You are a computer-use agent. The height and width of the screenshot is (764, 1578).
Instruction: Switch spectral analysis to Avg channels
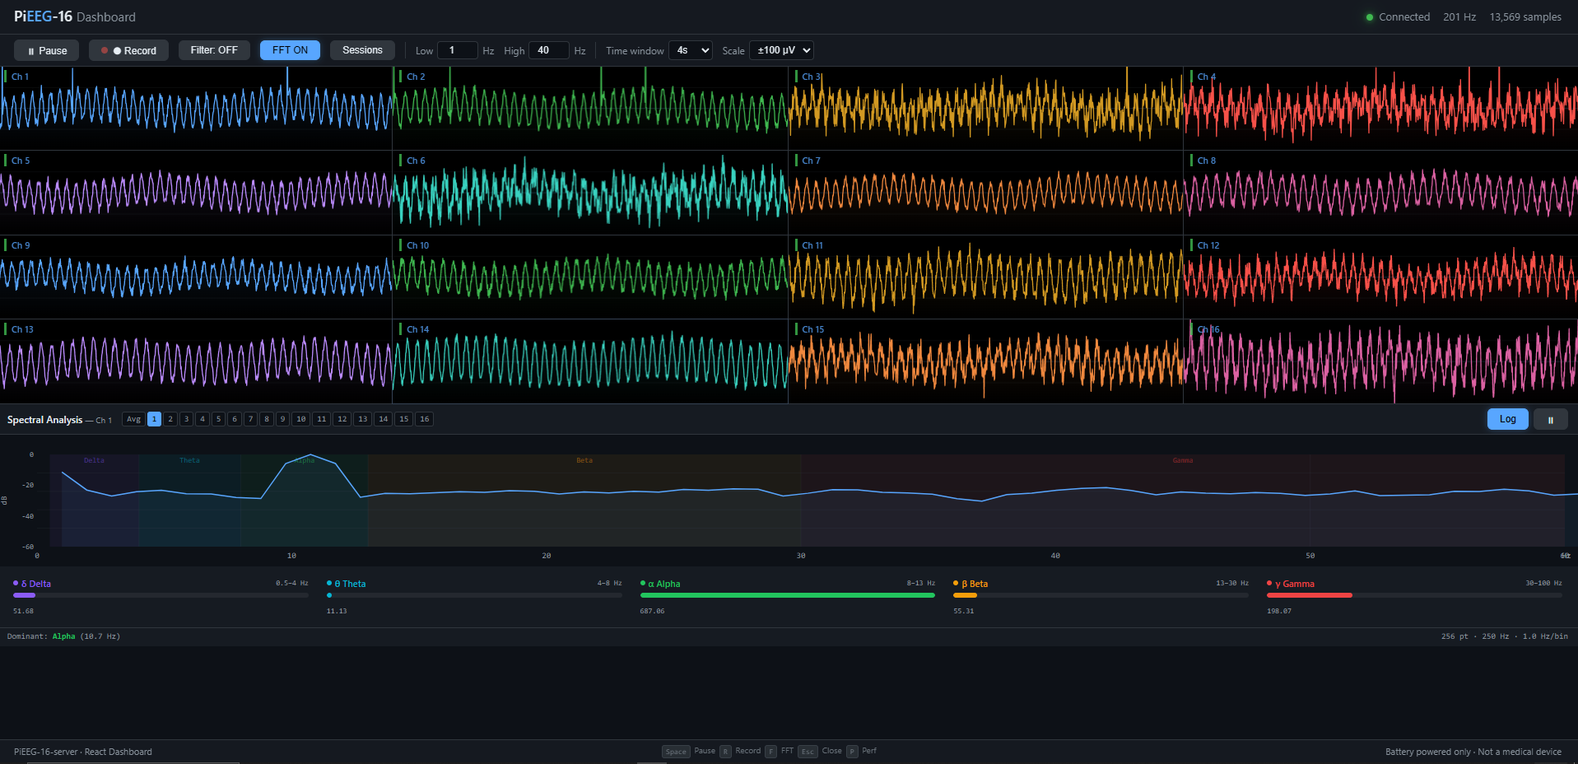[133, 419]
